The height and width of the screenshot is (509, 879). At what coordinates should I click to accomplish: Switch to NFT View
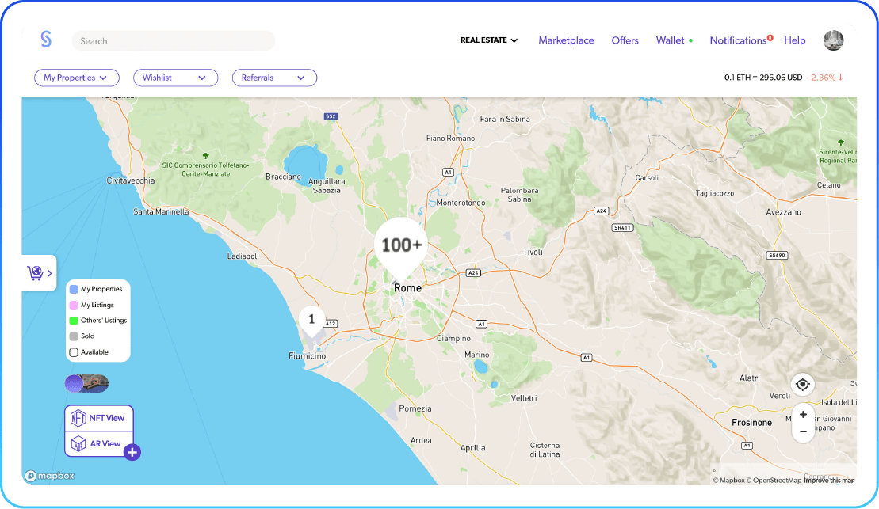point(99,418)
